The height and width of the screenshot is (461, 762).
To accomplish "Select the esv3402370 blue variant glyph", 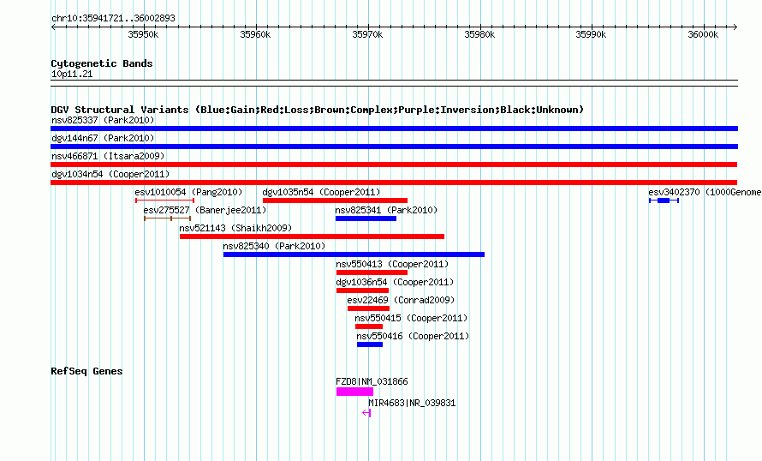I will (664, 201).
